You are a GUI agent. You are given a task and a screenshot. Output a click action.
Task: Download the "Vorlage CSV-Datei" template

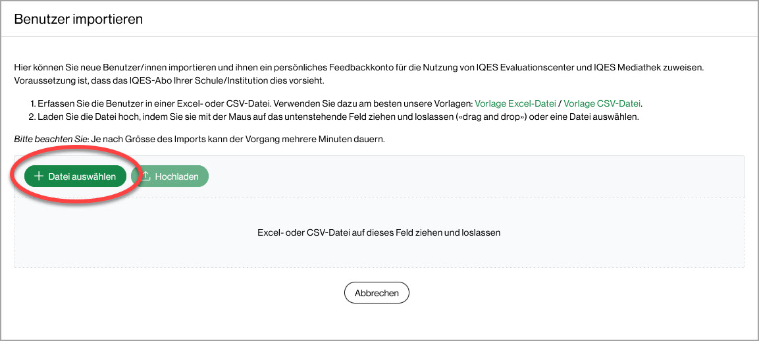[602, 104]
